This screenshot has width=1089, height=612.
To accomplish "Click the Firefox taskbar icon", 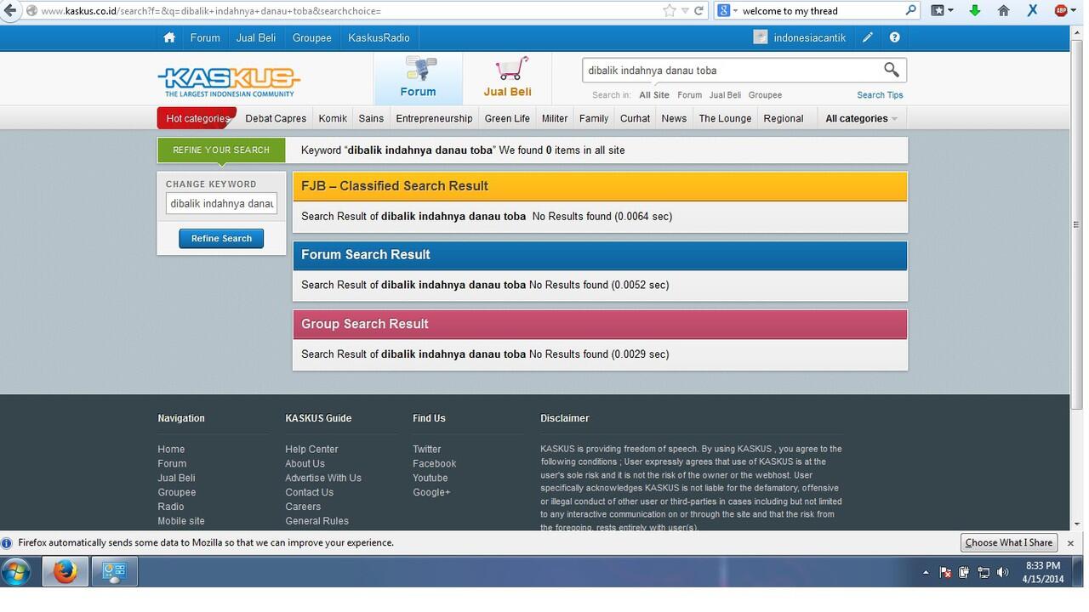I will point(66,571).
